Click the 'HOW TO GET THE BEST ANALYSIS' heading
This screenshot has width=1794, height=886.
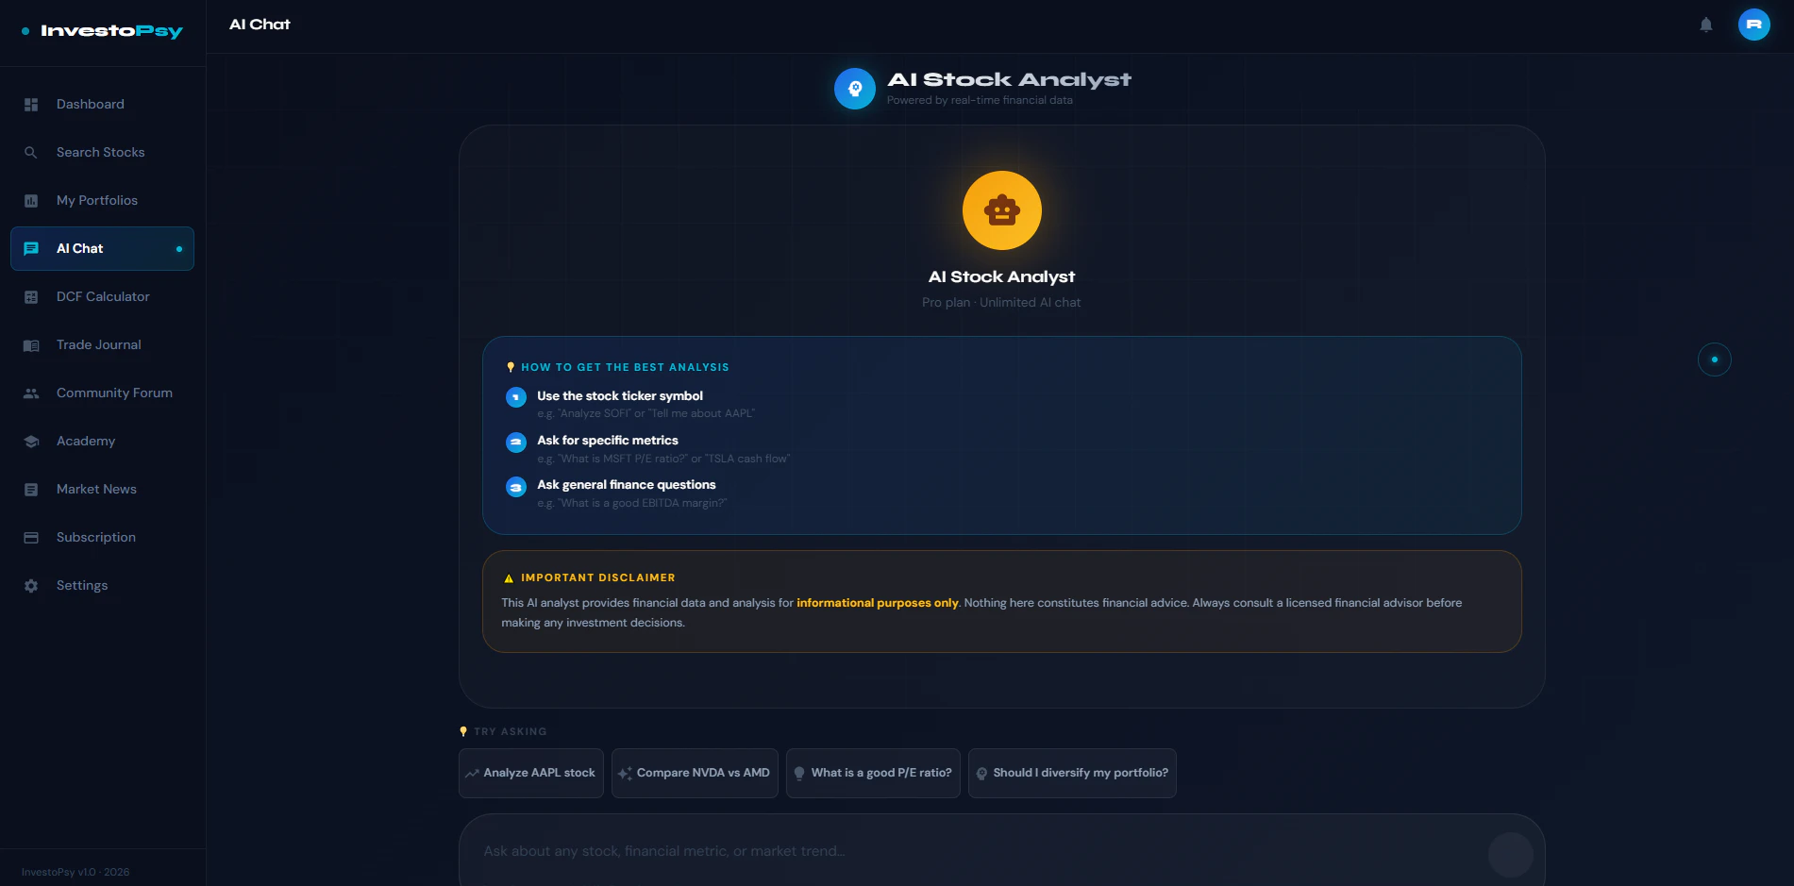[625, 367]
